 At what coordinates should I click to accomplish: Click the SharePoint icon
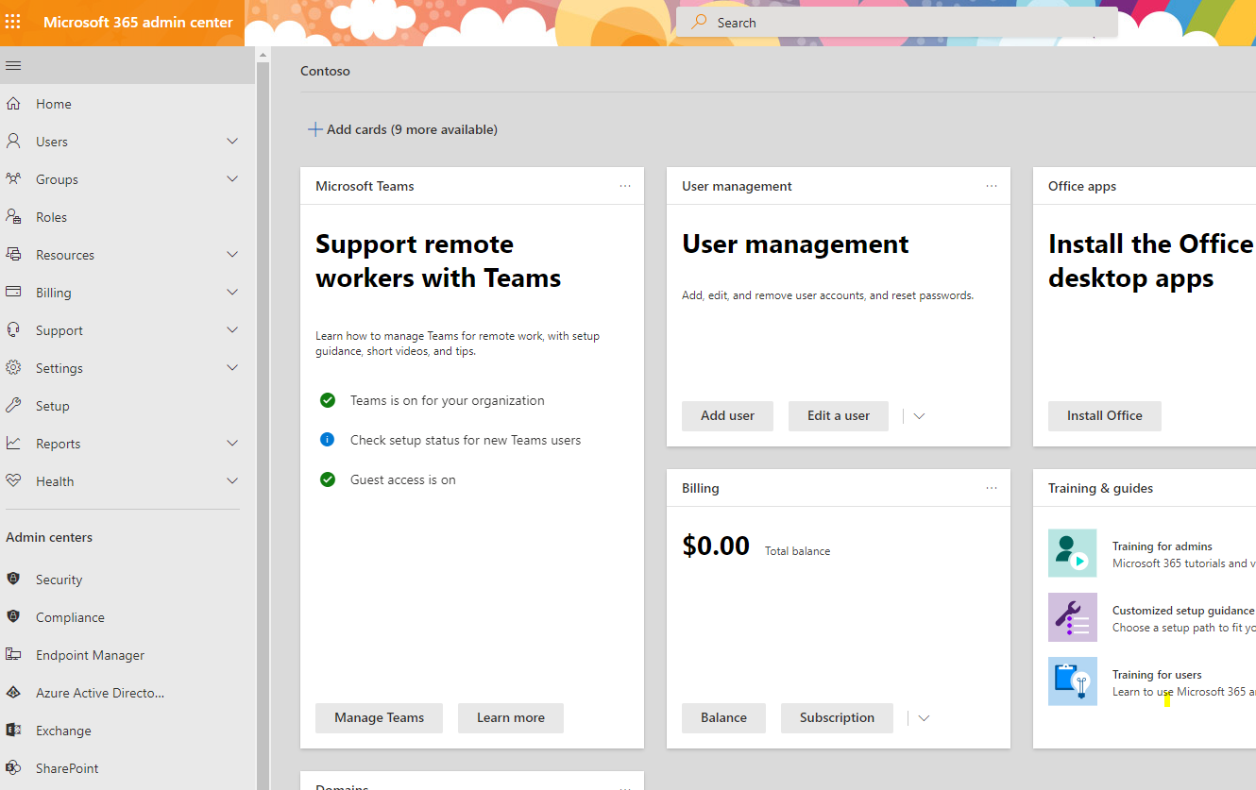(x=13, y=768)
